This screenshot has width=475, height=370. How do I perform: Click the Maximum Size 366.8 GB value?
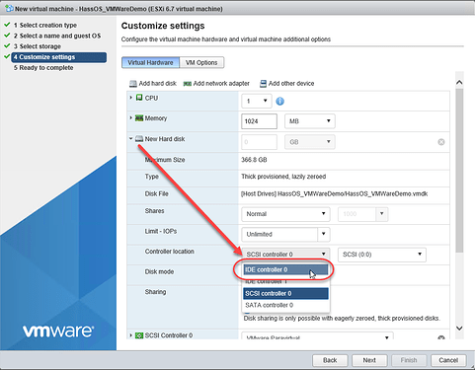(x=254, y=160)
